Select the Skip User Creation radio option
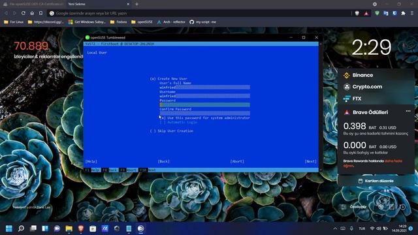 (x=171, y=131)
